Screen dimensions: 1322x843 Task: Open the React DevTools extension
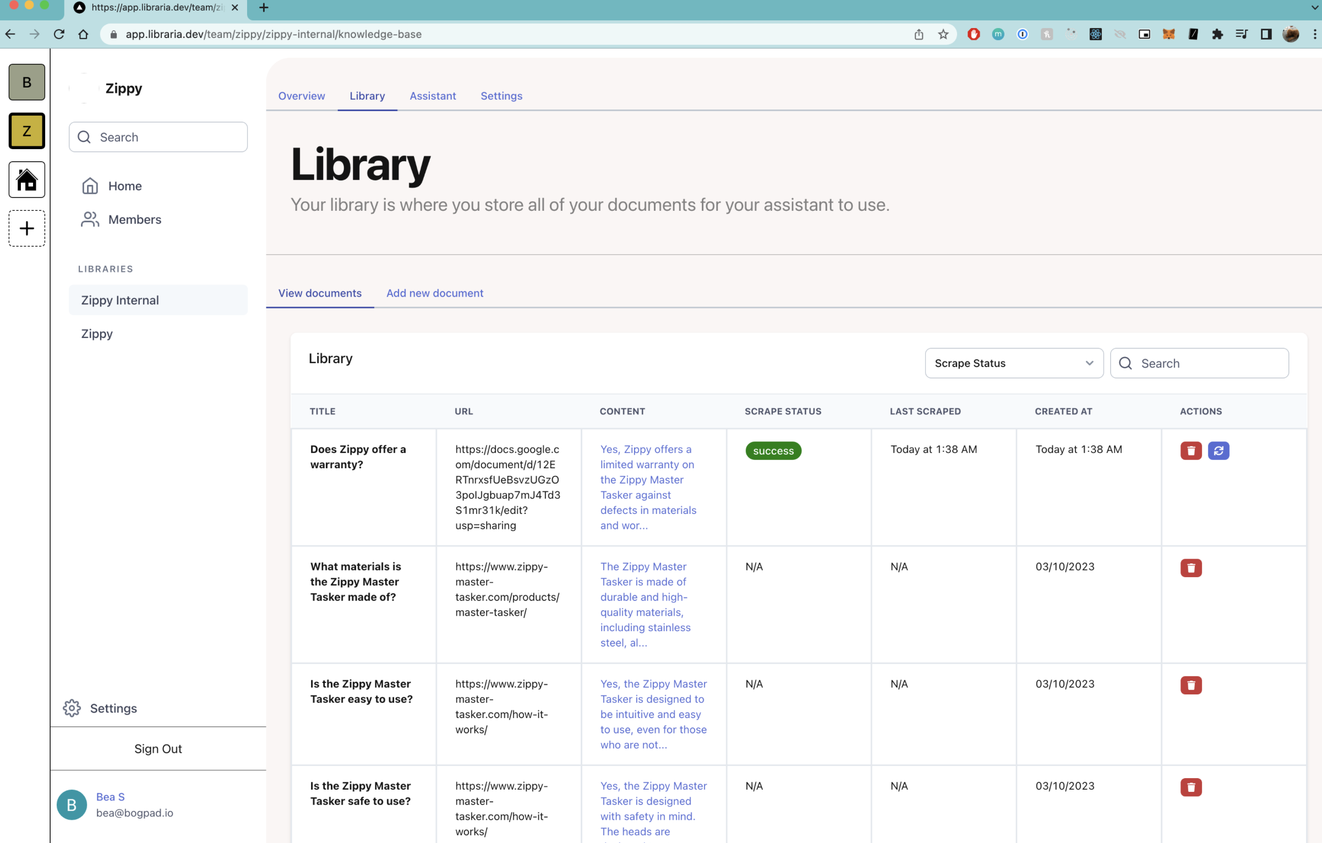coord(1096,34)
